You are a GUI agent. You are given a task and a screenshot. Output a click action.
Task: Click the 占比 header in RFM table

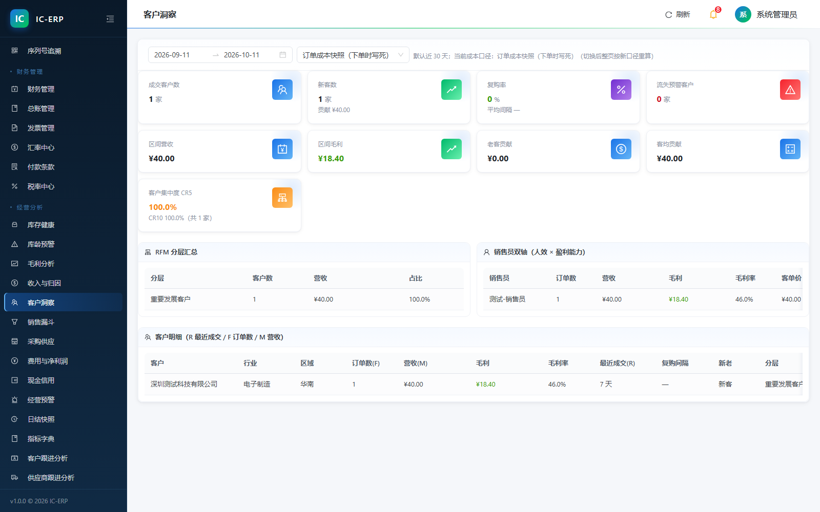(416, 279)
